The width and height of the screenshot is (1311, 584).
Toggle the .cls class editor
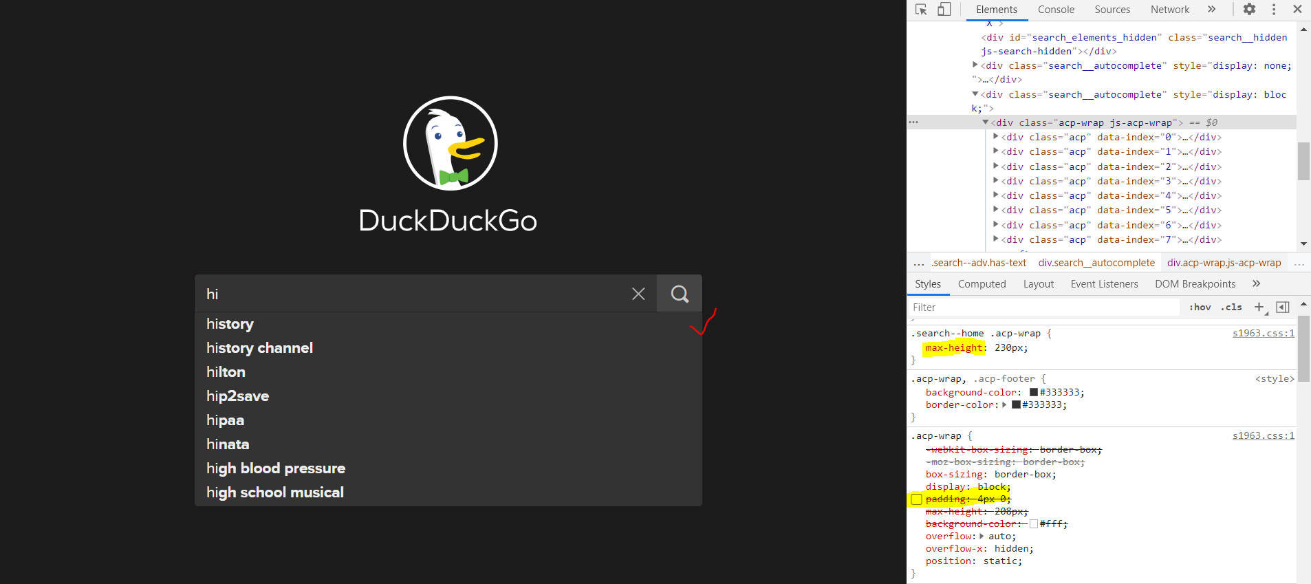coord(1231,307)
